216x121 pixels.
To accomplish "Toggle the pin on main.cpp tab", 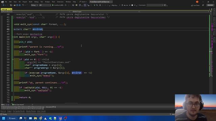I will 9,9.
